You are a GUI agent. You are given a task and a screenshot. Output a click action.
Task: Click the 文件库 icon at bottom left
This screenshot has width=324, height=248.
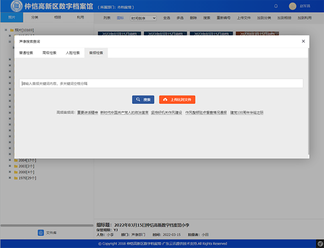click(x=41, y=232)
